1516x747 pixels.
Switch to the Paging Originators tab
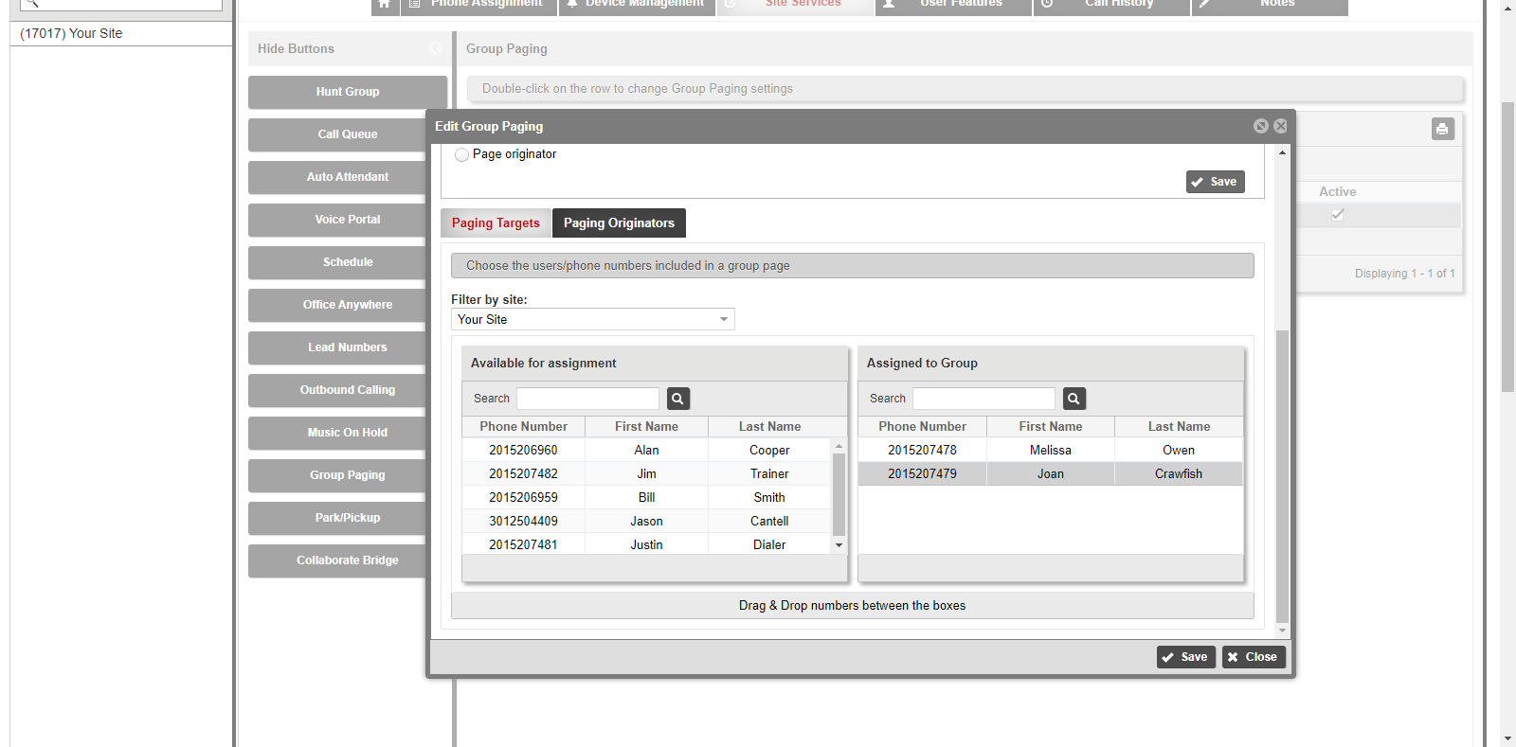619,222
